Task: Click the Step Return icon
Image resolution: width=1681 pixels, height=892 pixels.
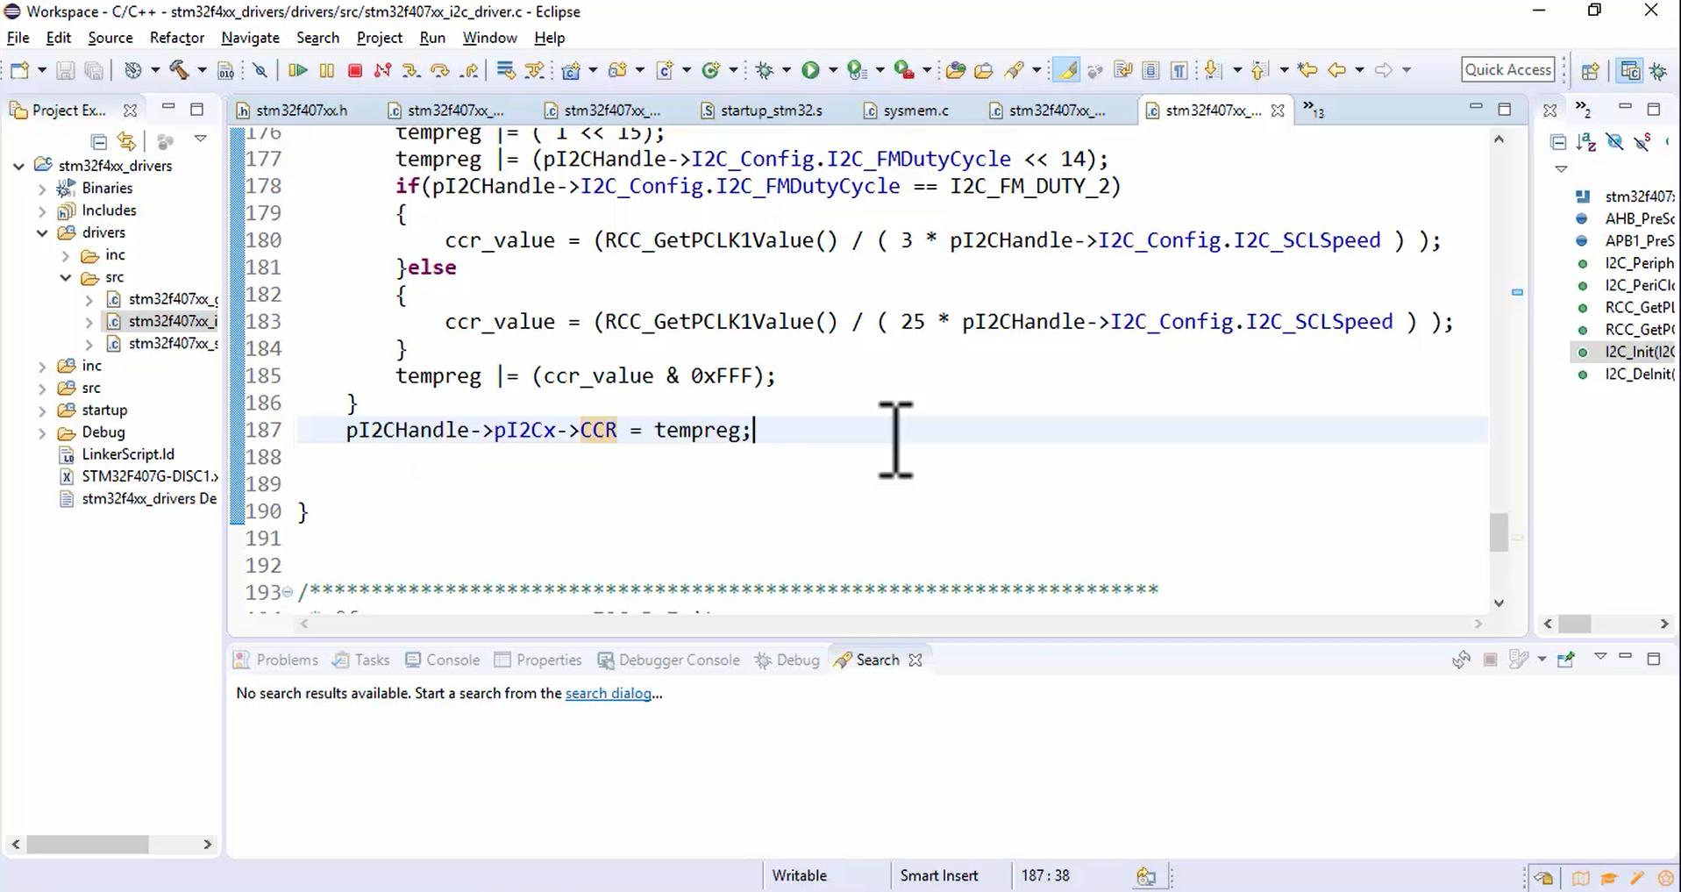Action: [469, 70]
